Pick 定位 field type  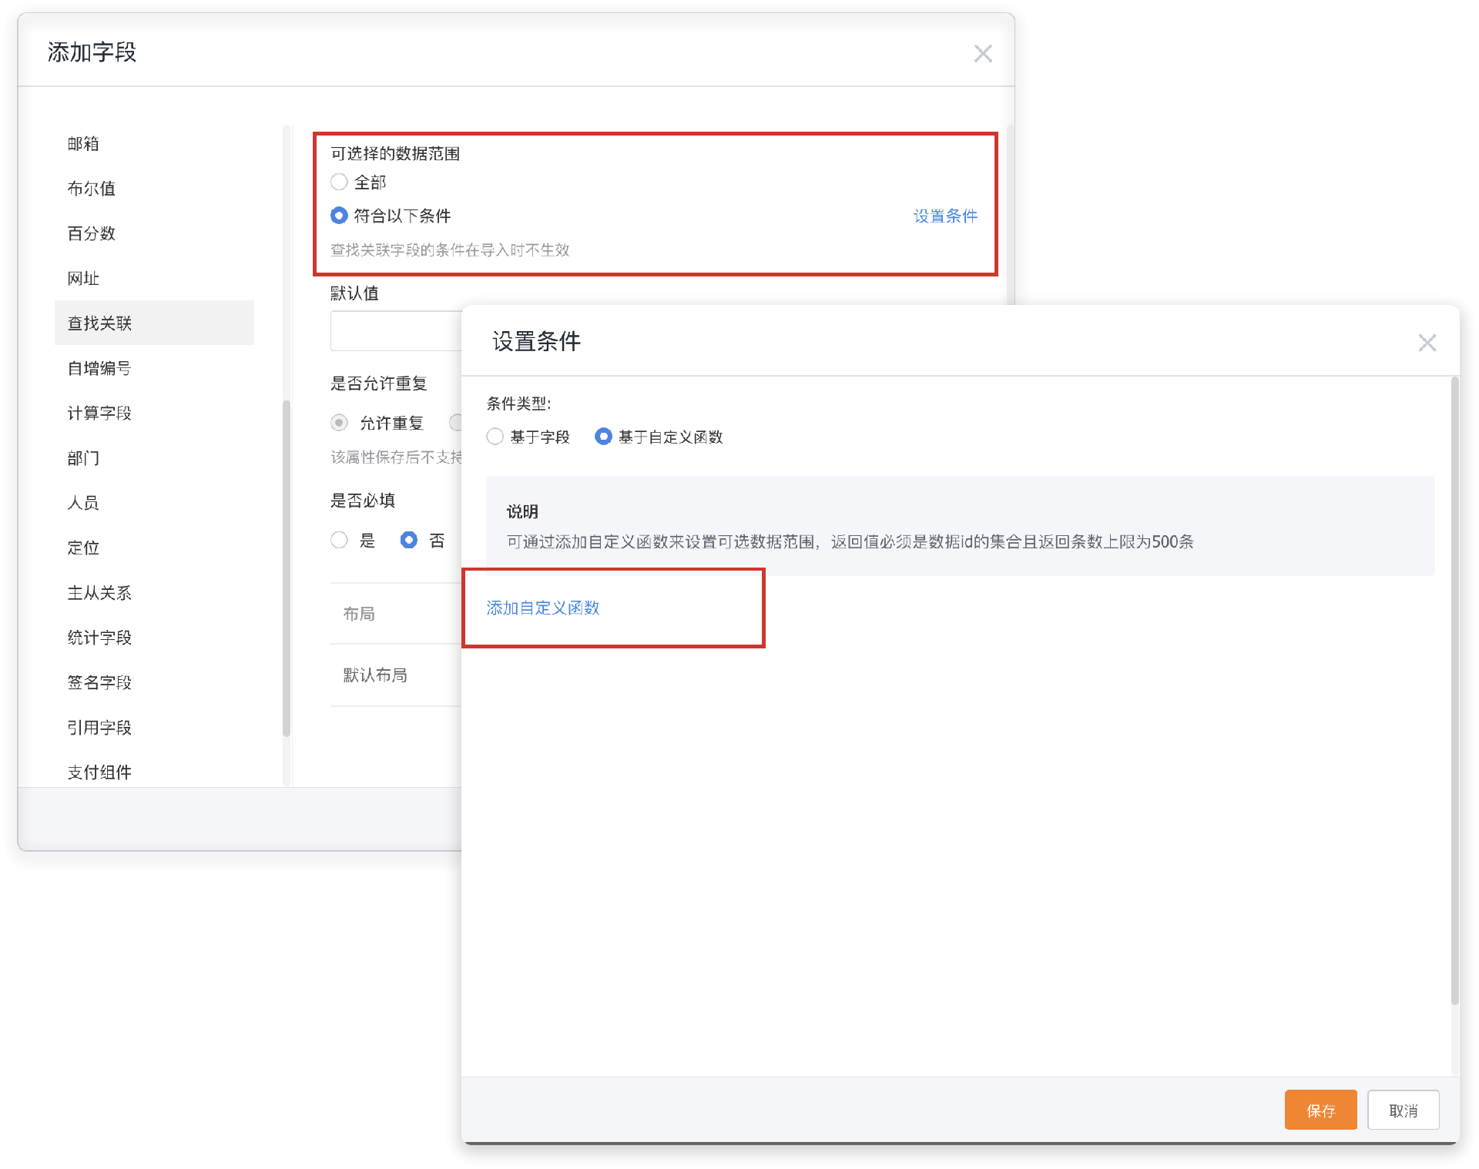(154, 548)
